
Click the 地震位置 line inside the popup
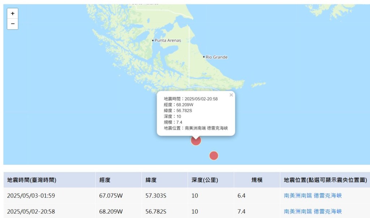(x=195, y=128)
